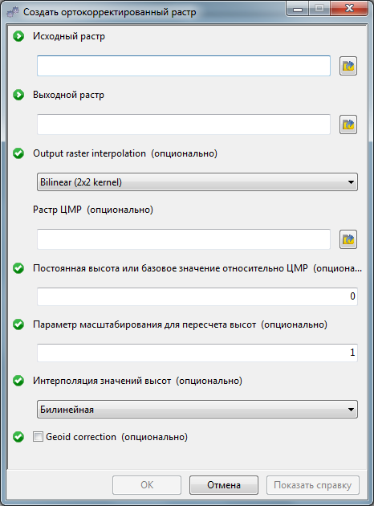Click the Отмена button

[x=224, y=485]
